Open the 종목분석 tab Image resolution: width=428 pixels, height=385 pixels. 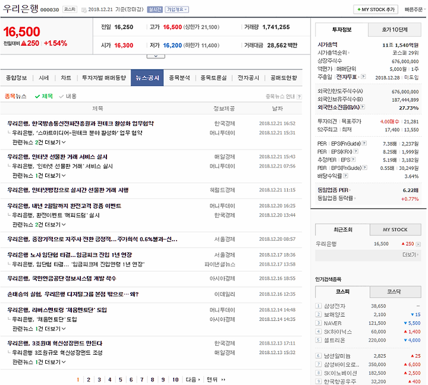[180, 78]
